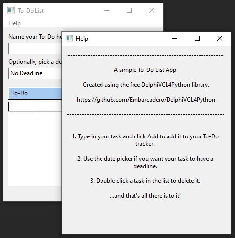This screenshot has width=235, height=238.
Task: Select the empty dotted row in the list
Action: point(35,105)
